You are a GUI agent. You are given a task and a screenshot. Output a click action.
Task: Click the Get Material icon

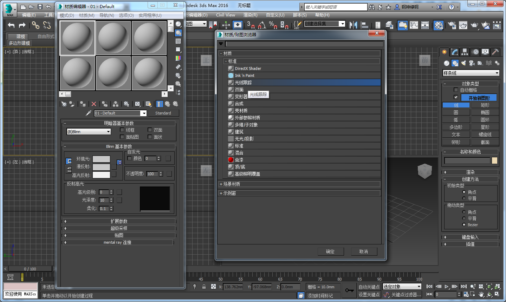(x=64, y=104)
